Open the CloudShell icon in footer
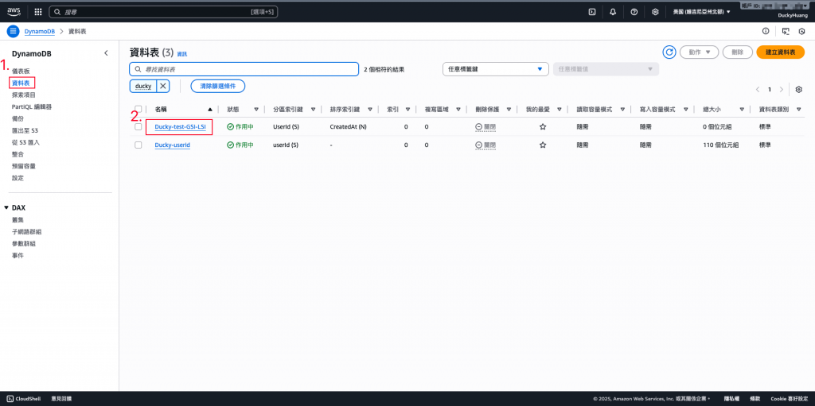Viewport: 815px width, 406px height. [x=10, y=399]
